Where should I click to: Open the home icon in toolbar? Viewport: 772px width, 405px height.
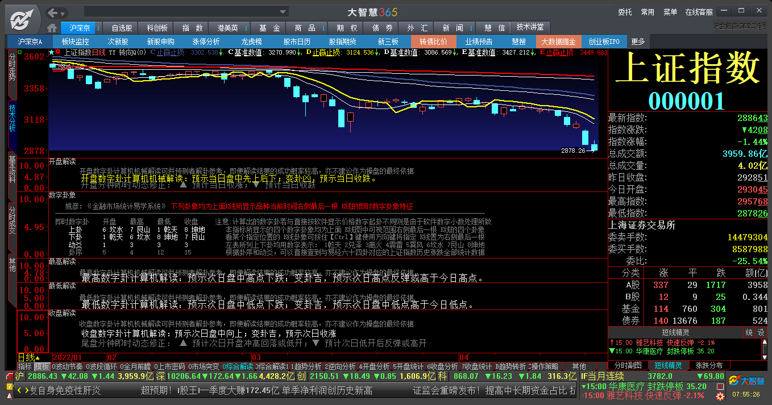pos(52,28)
